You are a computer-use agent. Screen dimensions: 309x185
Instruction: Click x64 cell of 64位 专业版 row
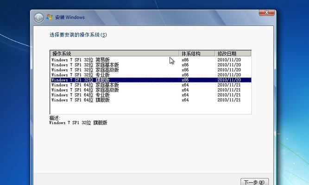pos(185,95)
